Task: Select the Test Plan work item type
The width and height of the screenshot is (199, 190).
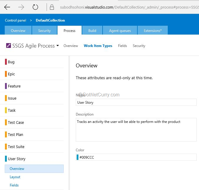Action: [32, 134]
